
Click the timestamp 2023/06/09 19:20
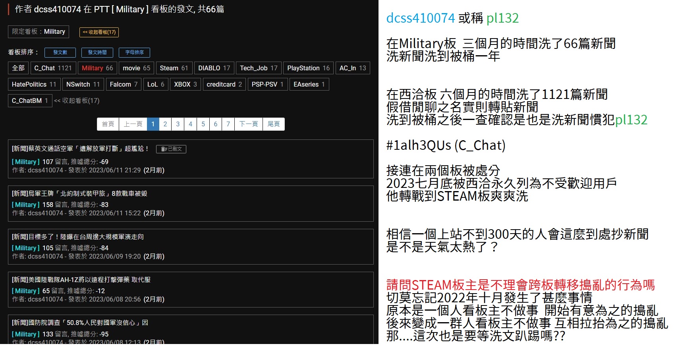(x=115, y=256)
